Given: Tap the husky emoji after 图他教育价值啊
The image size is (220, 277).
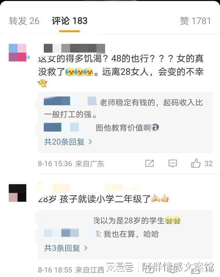Looking at the screenshot, I should tap(155, 127).
